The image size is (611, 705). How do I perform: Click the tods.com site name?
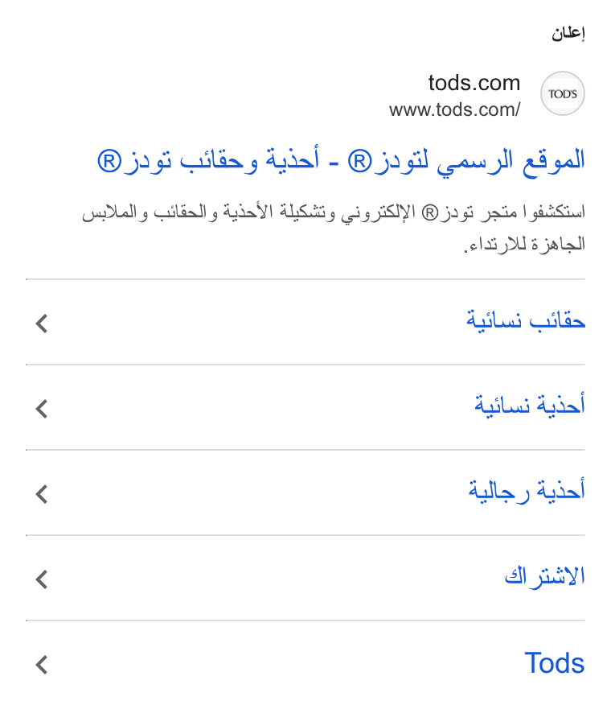click(x=474, y=83)
